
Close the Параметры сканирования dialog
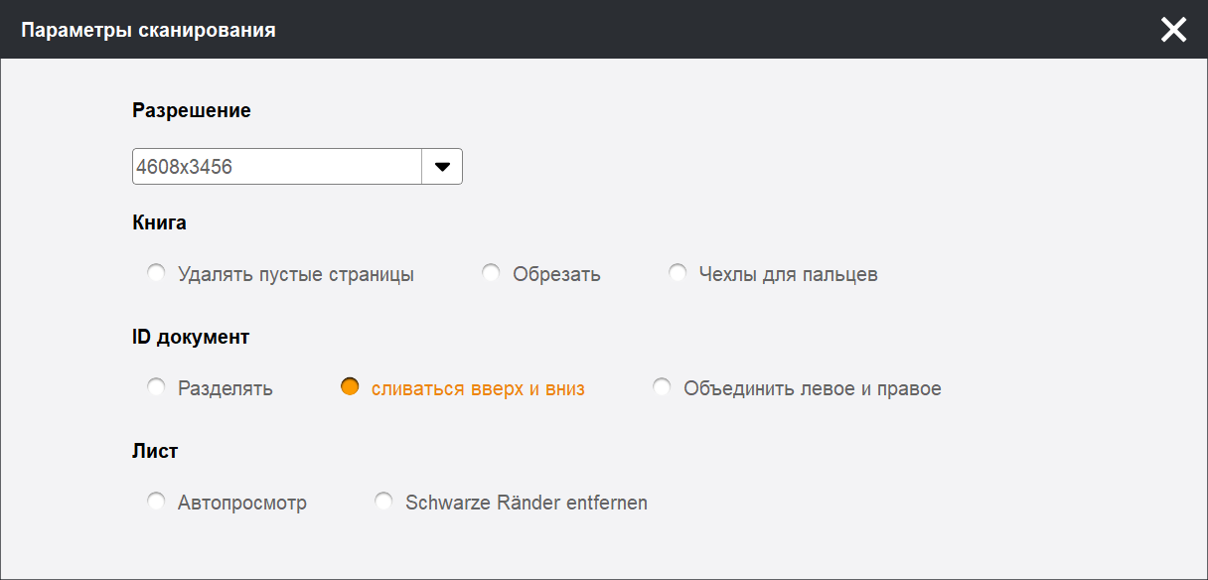1173,30
